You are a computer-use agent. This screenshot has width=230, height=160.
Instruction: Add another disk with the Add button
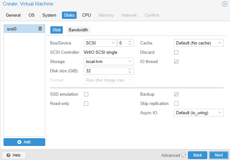tap(24, 142)
